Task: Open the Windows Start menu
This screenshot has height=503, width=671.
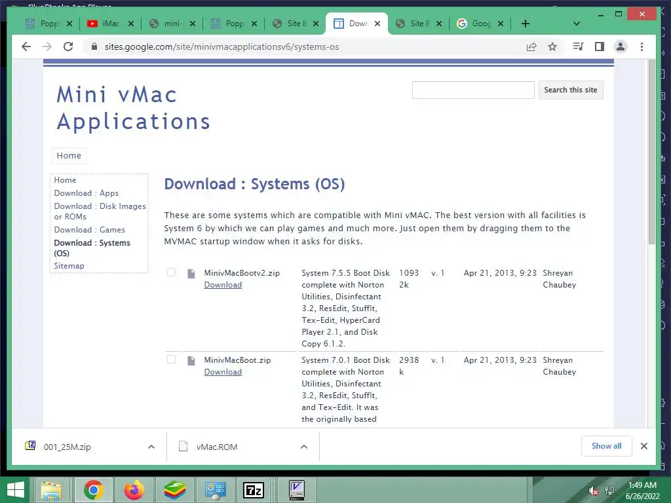Action: tap(16, 490)
